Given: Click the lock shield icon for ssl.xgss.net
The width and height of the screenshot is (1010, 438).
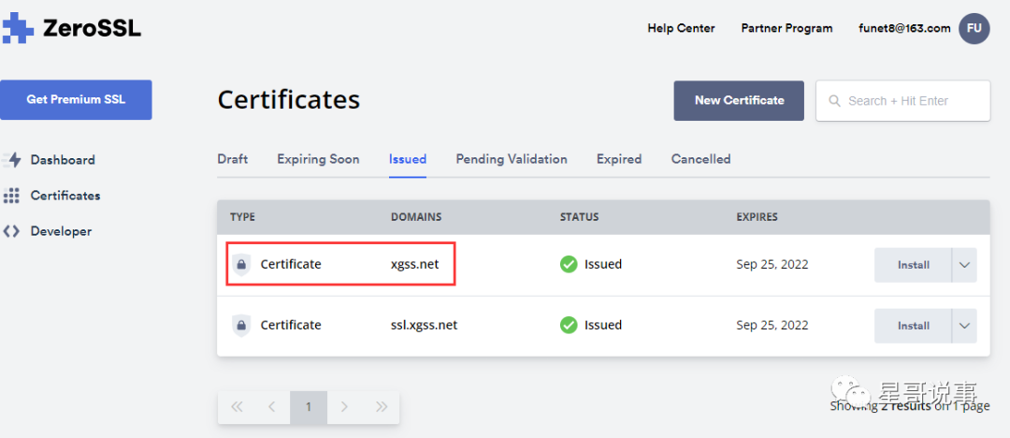Looking at the screenshot, I should pyautogui.click(x=241, y=325).
